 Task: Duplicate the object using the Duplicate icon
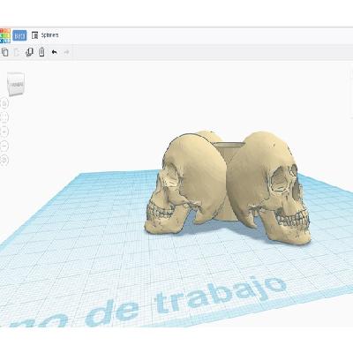point(29,52)
